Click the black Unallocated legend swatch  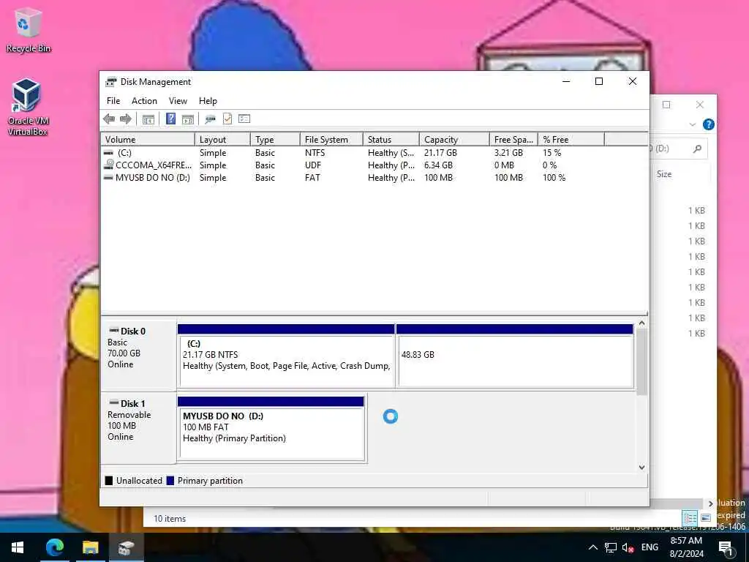[109, 481]
